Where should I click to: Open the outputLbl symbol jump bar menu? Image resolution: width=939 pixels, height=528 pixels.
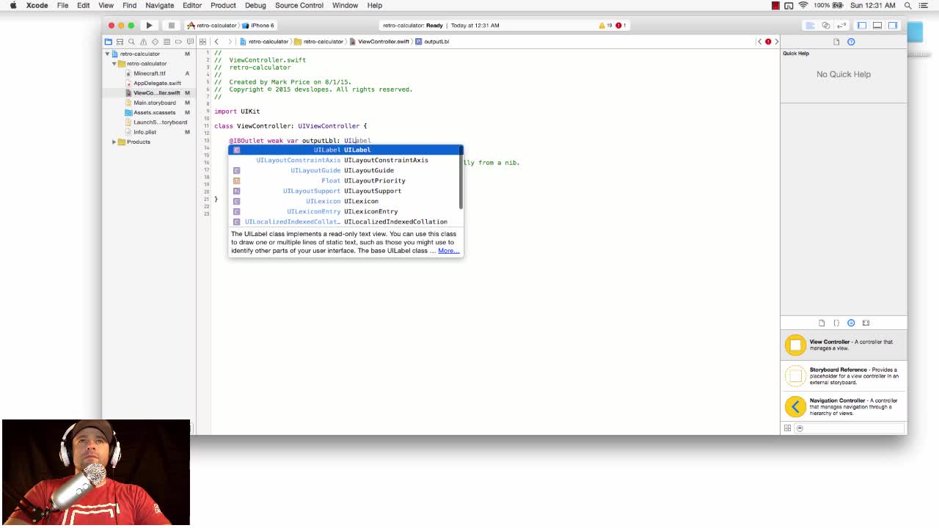(432, 41)
